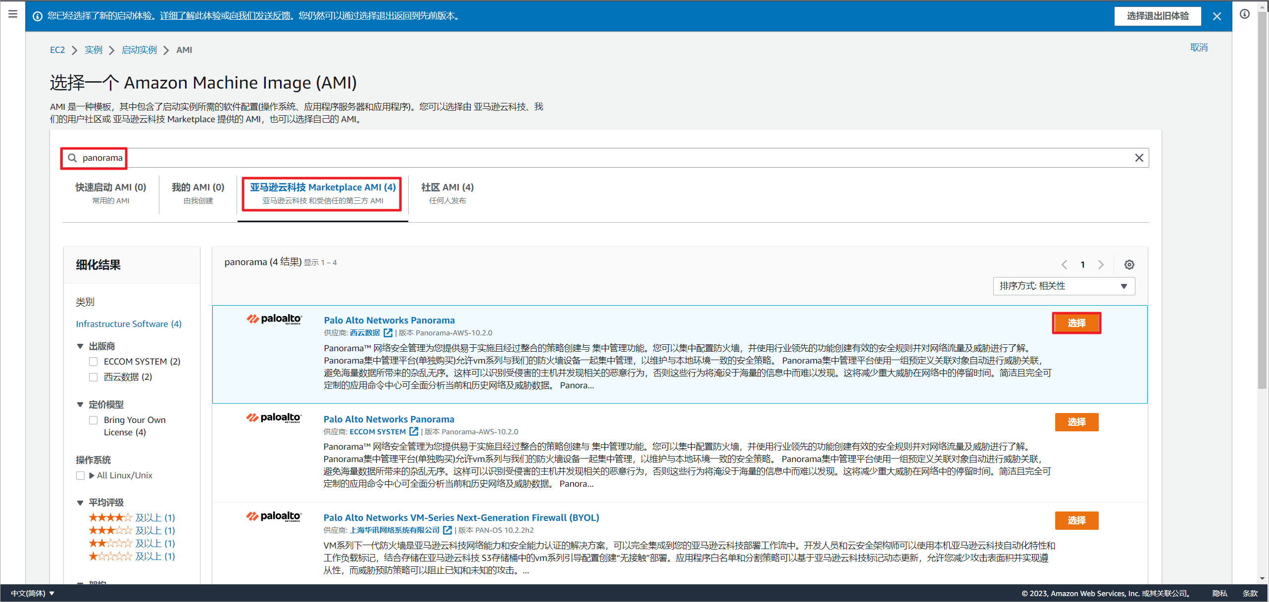Screen dimensions: 1269x602
Task: Click 实例 breadcrumb link
Action: pyautogui.click(x=94, y=50)
